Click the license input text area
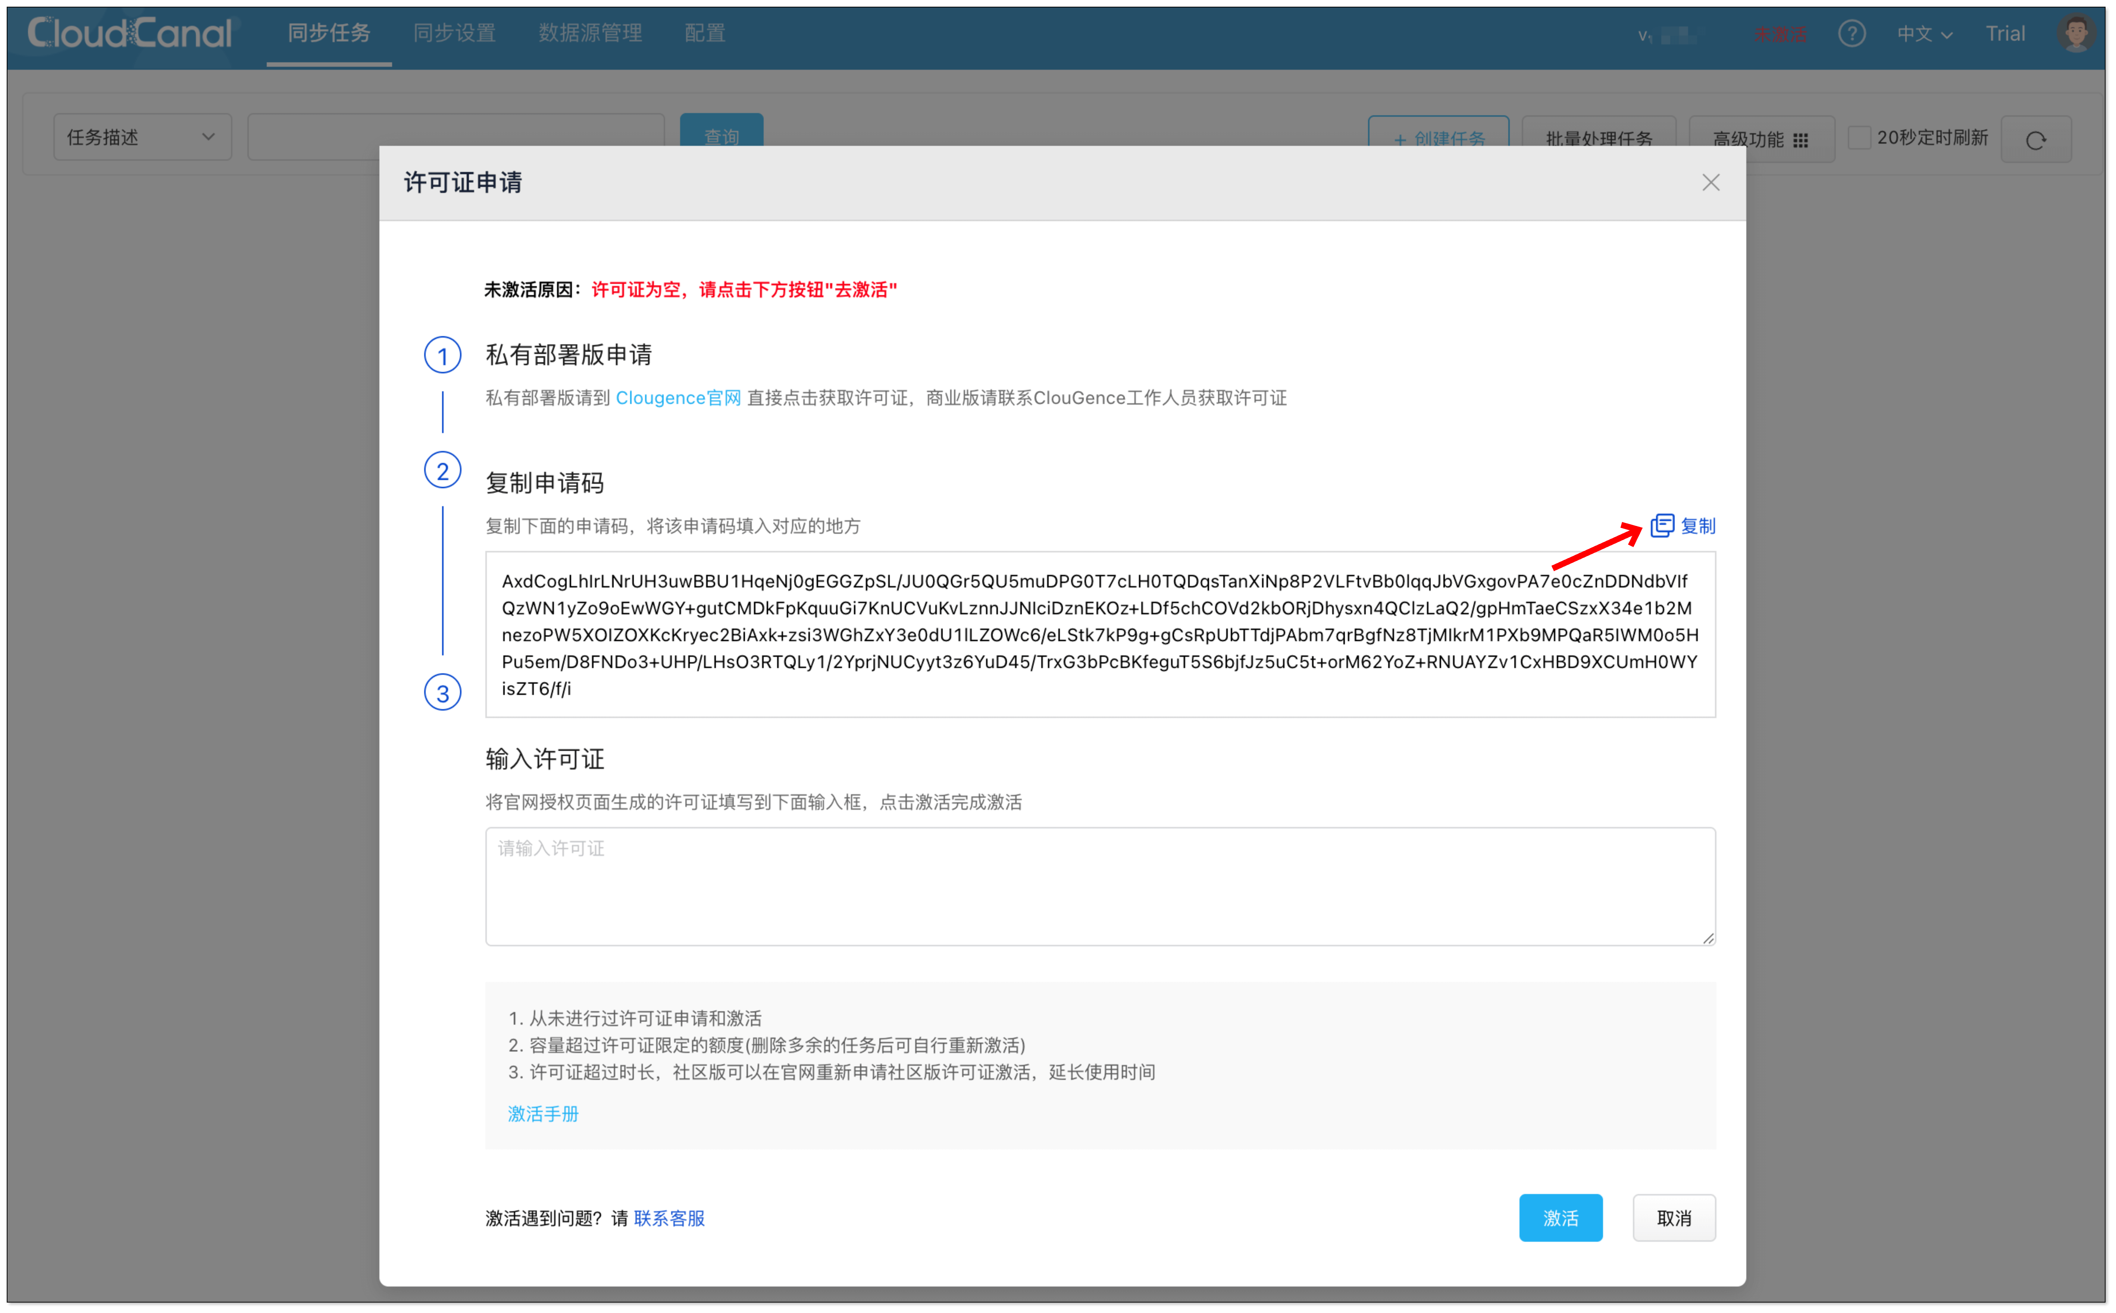The image size is (2116, 1313). click(1099, 886)
